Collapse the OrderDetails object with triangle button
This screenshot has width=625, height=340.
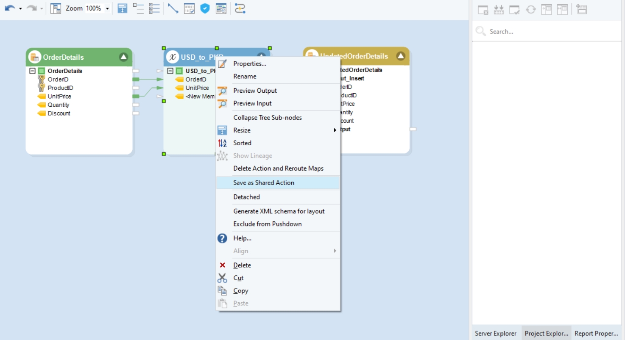(x=123, y=57)
